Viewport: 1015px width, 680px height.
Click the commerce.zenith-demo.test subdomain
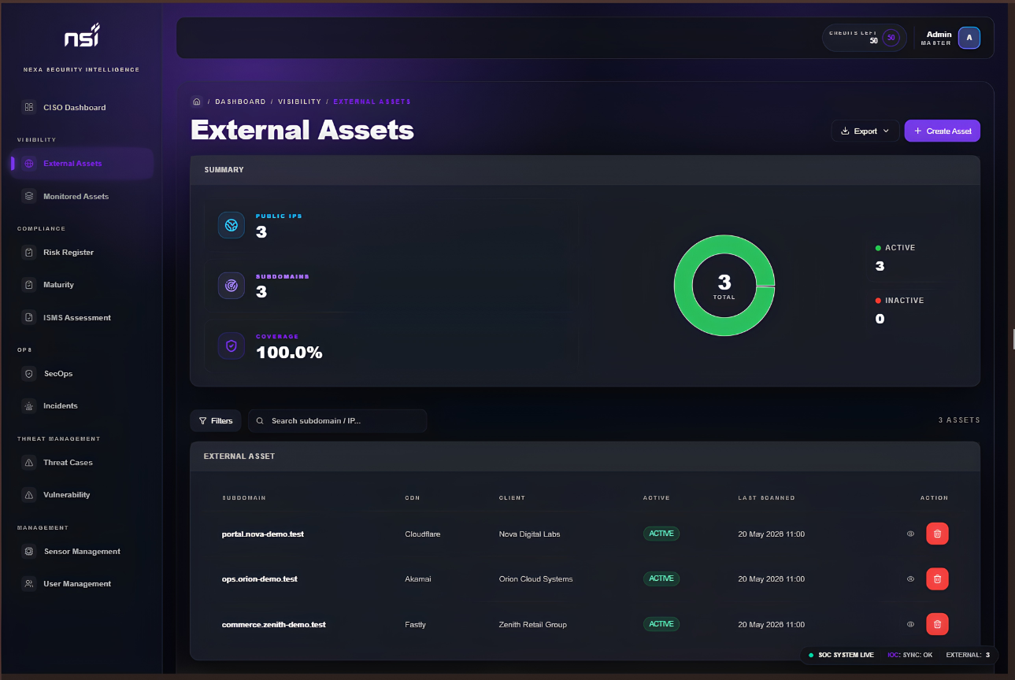point(274,625)
